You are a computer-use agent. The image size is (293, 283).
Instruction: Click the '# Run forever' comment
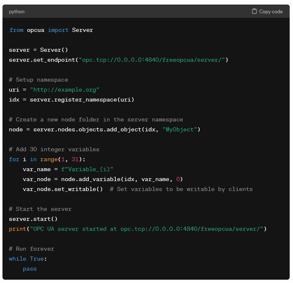pos(32,249)
